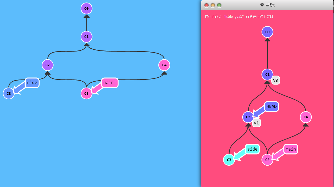The height and width of the screenshot is (187, 334).
Task: Click the C2 commit in the left tree
Action: pyautogui.click(x=48, y=65)
